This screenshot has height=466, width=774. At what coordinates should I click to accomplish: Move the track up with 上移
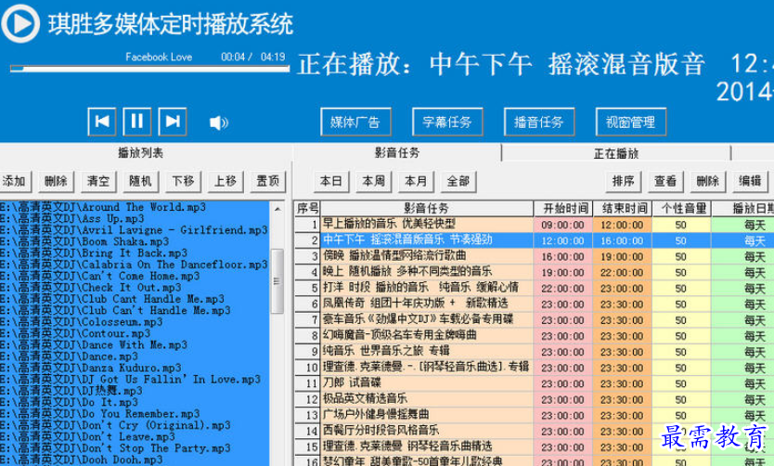coord(226,181)
